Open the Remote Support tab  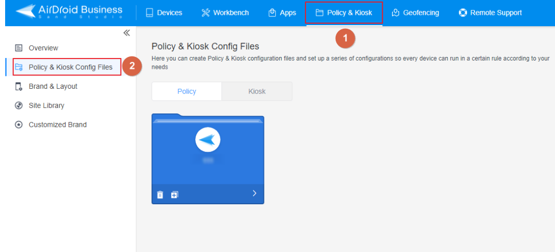pos(490,13)
